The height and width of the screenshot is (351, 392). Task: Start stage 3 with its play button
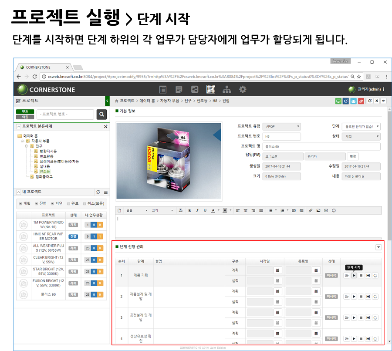(354, 317)
